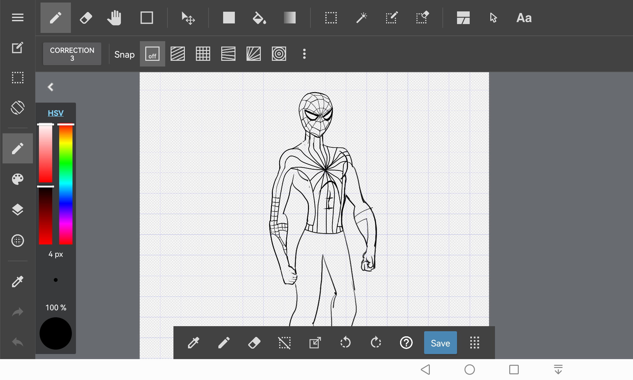This screenshot has height=380, width=633.
Task: Go back with Android back button
Action: click(x=425, y=370)
